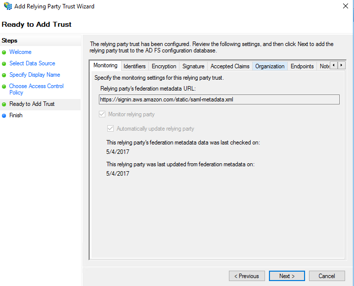
Task: Switch to the Organization tab
Action: click(x=269, y=66)
